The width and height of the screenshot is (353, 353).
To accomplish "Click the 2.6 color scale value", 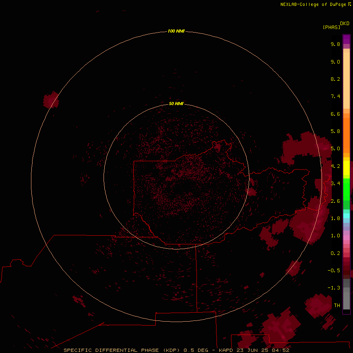I will click(335, 201).
